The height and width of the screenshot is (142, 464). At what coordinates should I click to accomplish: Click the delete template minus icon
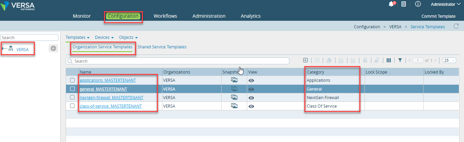tap(317, 60)
